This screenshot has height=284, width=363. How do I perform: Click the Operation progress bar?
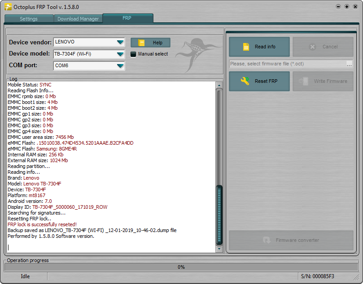[x=181, y=267]
